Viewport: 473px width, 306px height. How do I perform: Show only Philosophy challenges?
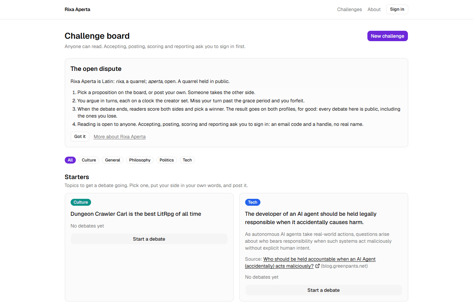[140, 160]
